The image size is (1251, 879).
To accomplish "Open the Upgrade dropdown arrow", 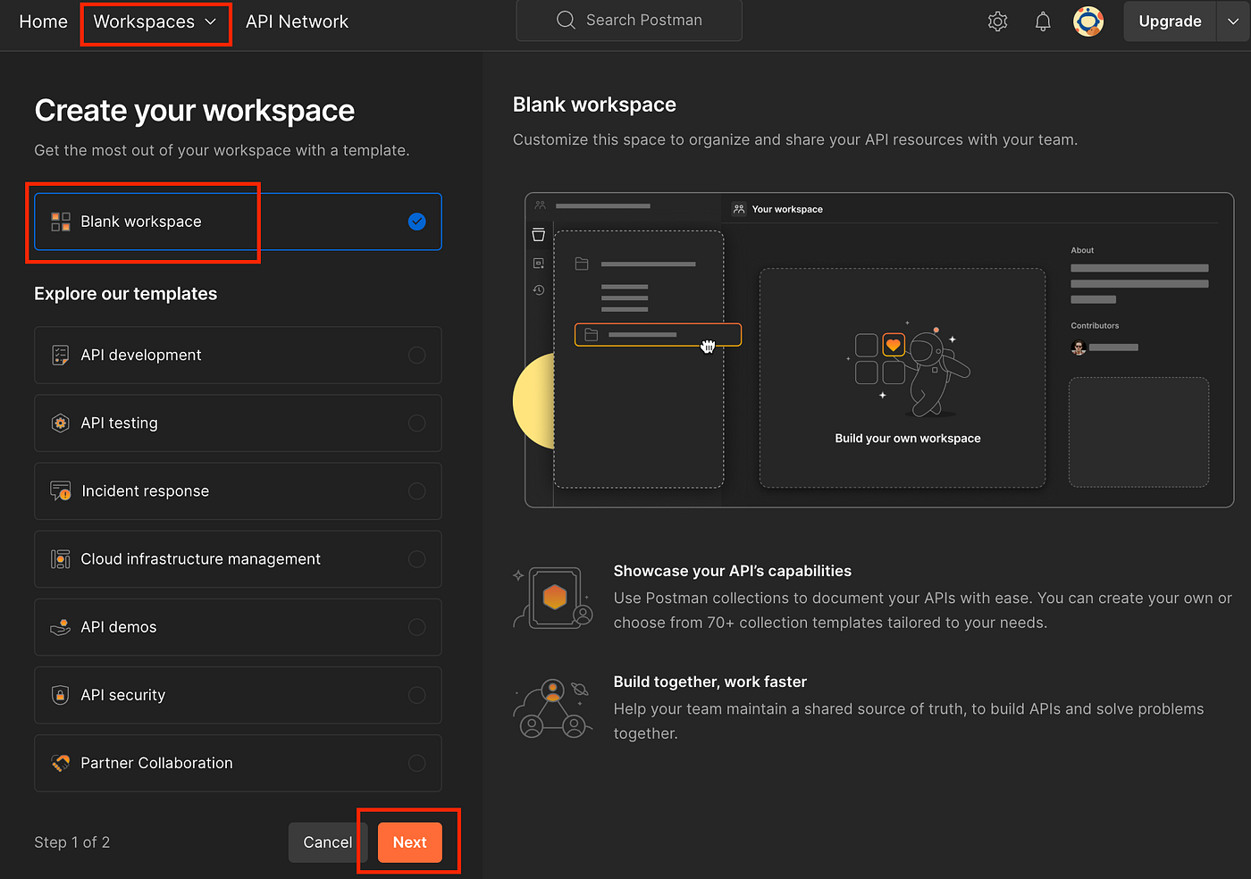I will pyautogui.click(x=1233, y=21).
